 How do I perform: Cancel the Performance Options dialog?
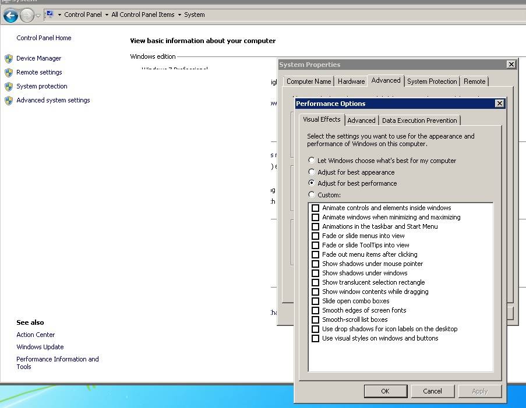pos(432,391)
